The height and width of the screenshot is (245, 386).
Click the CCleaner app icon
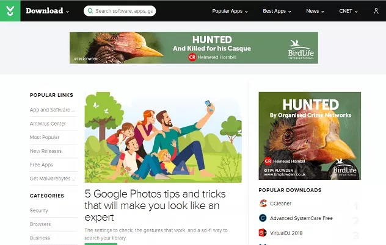(x=263, y=204)
